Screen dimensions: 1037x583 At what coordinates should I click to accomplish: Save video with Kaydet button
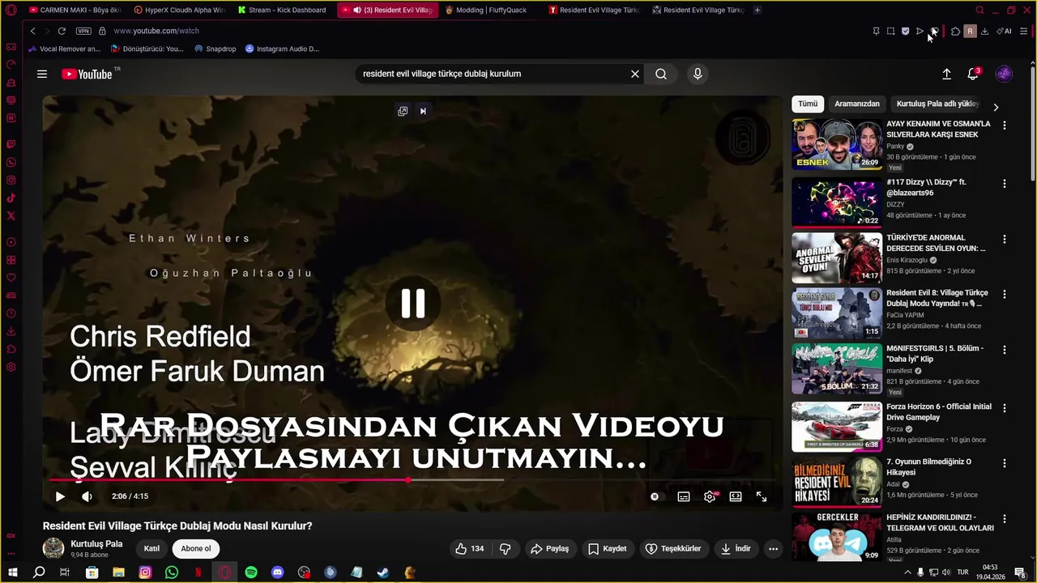pos(608,548)
